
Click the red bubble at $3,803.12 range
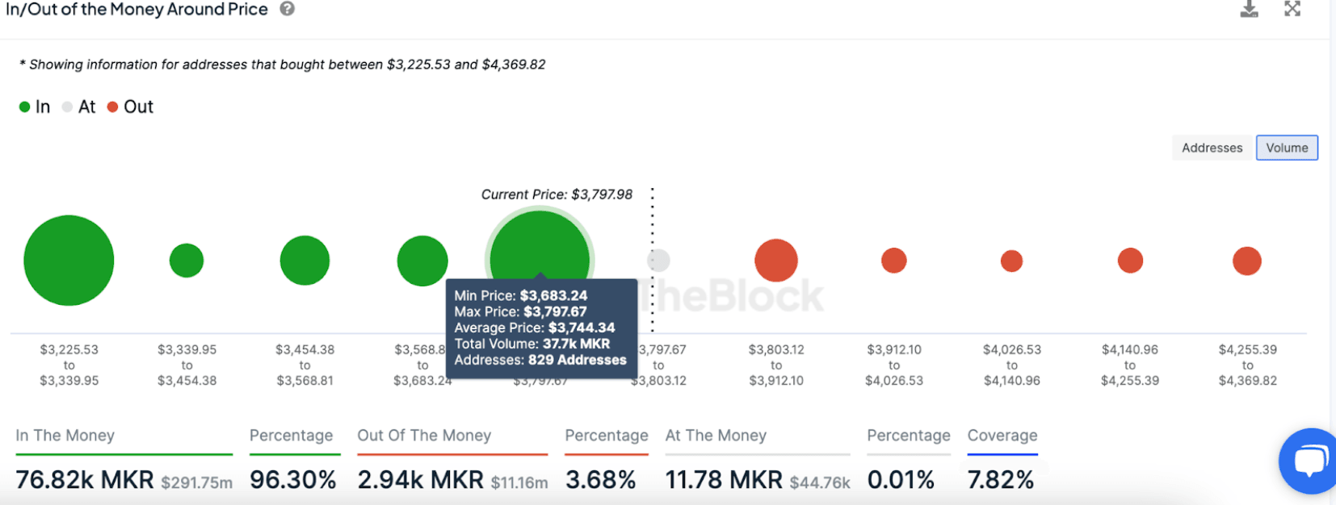pyautogui.click(x=776, y=261)
